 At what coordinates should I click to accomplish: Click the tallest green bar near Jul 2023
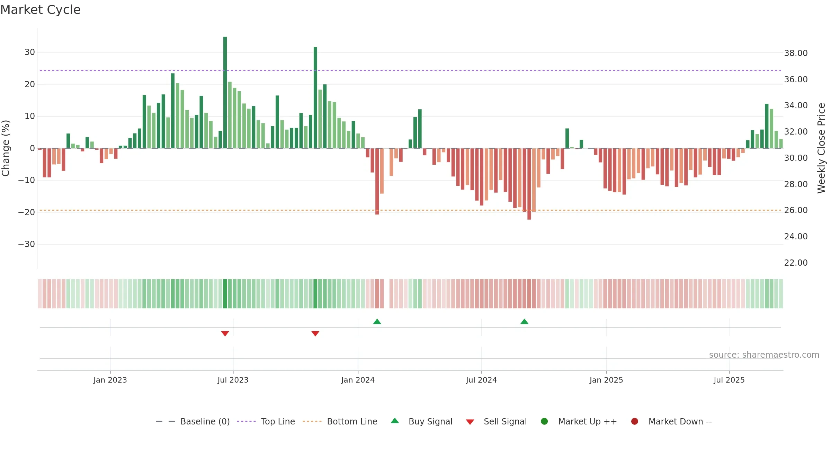tap(225, 92)
